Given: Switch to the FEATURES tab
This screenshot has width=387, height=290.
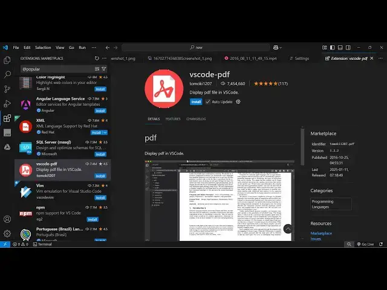Looking at the screenshot, I should [x=173, y=119].
